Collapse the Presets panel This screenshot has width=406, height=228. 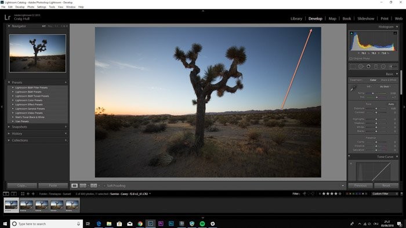pos(9,82)
